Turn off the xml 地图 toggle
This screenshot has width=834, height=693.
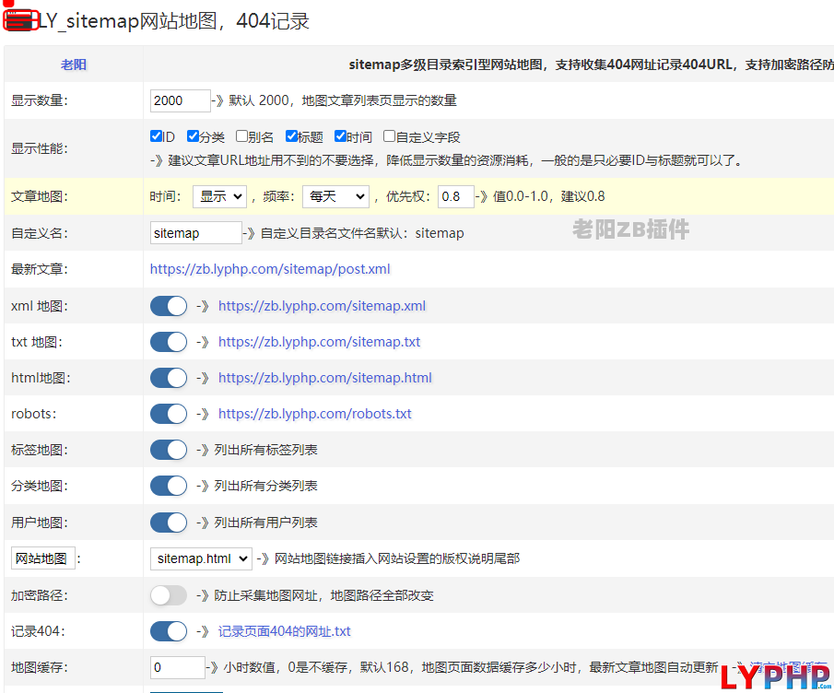(x=169, y=306)
